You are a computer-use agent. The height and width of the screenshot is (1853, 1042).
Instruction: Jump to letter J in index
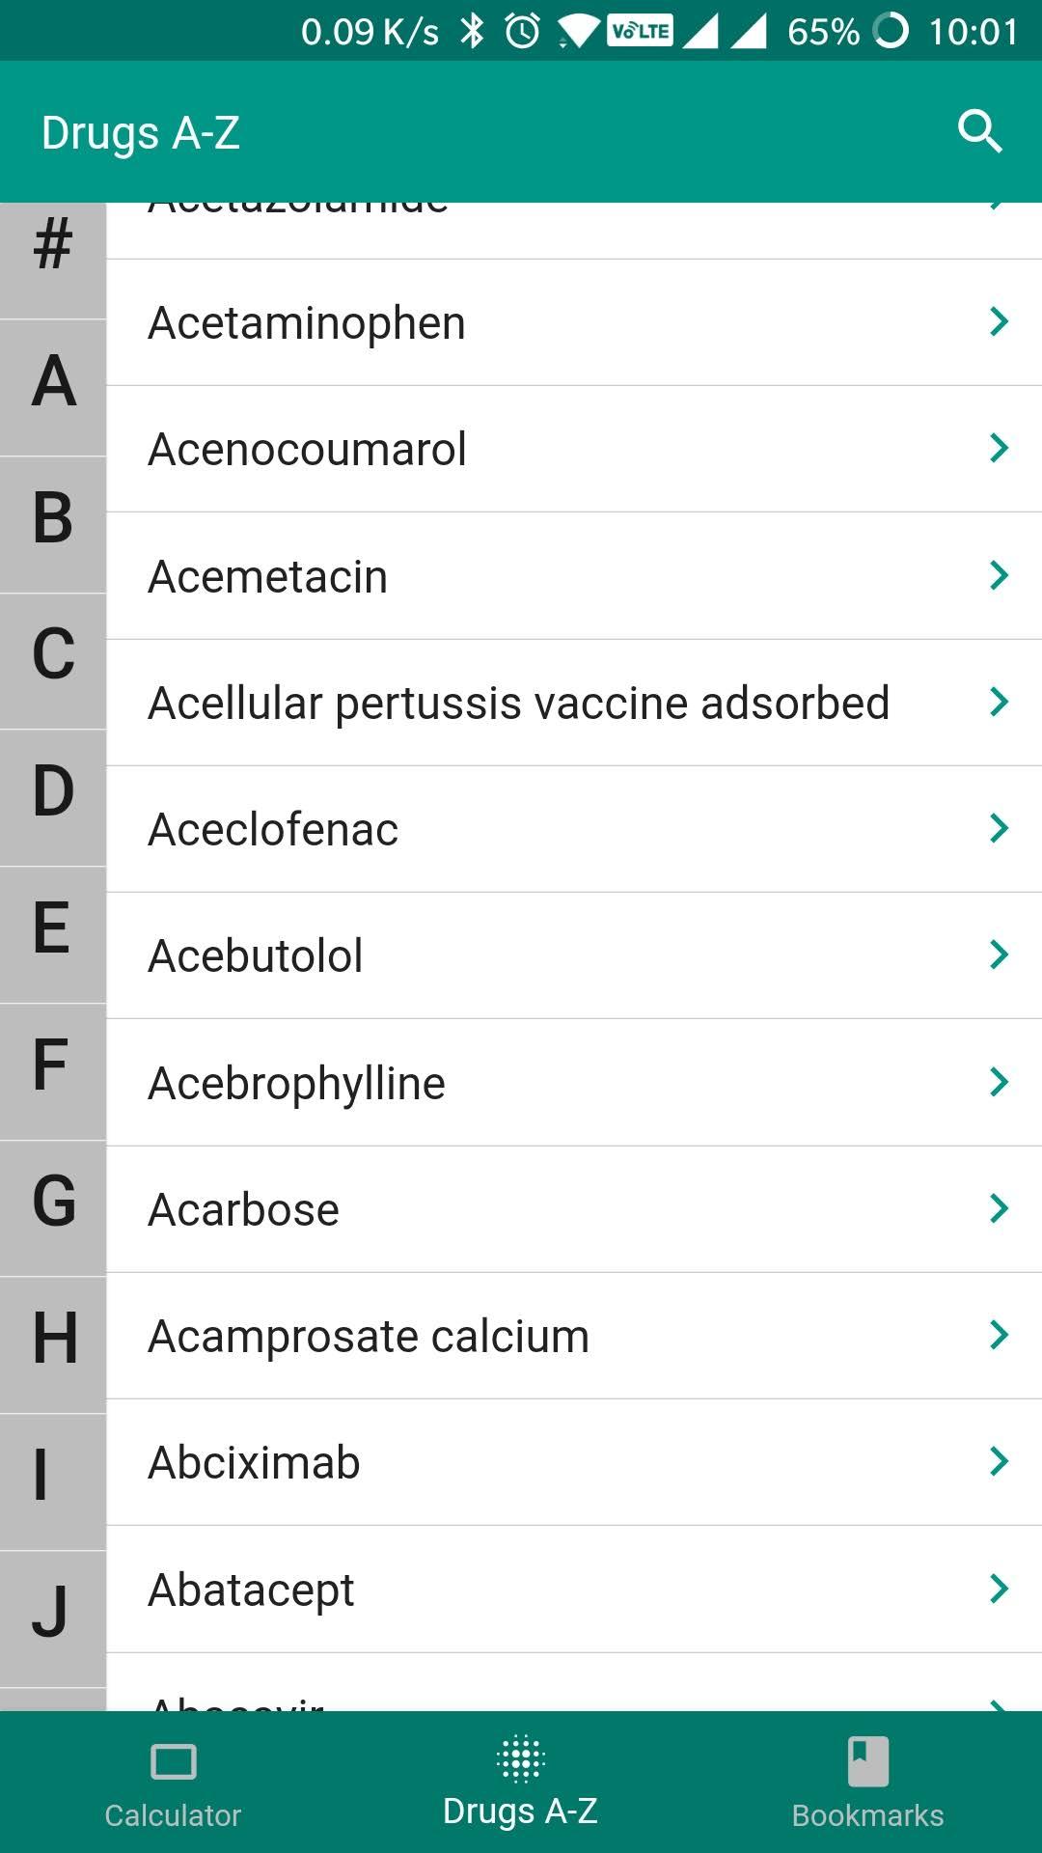(53, 1618)
